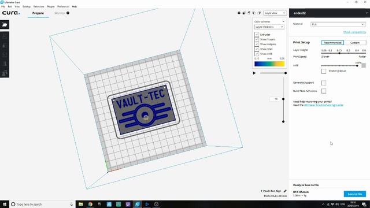Switch camera to left side view icon
This screenshot has width=370, height=208.
tap(254, 13)
